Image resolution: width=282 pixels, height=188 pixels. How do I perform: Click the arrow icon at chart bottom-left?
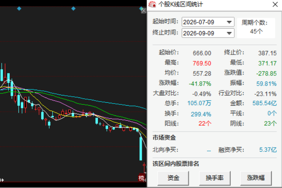click(x=2, y=180)
